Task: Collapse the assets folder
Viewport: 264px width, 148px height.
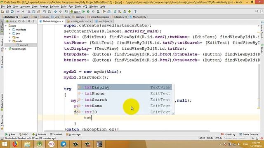Action: point(9,41)
